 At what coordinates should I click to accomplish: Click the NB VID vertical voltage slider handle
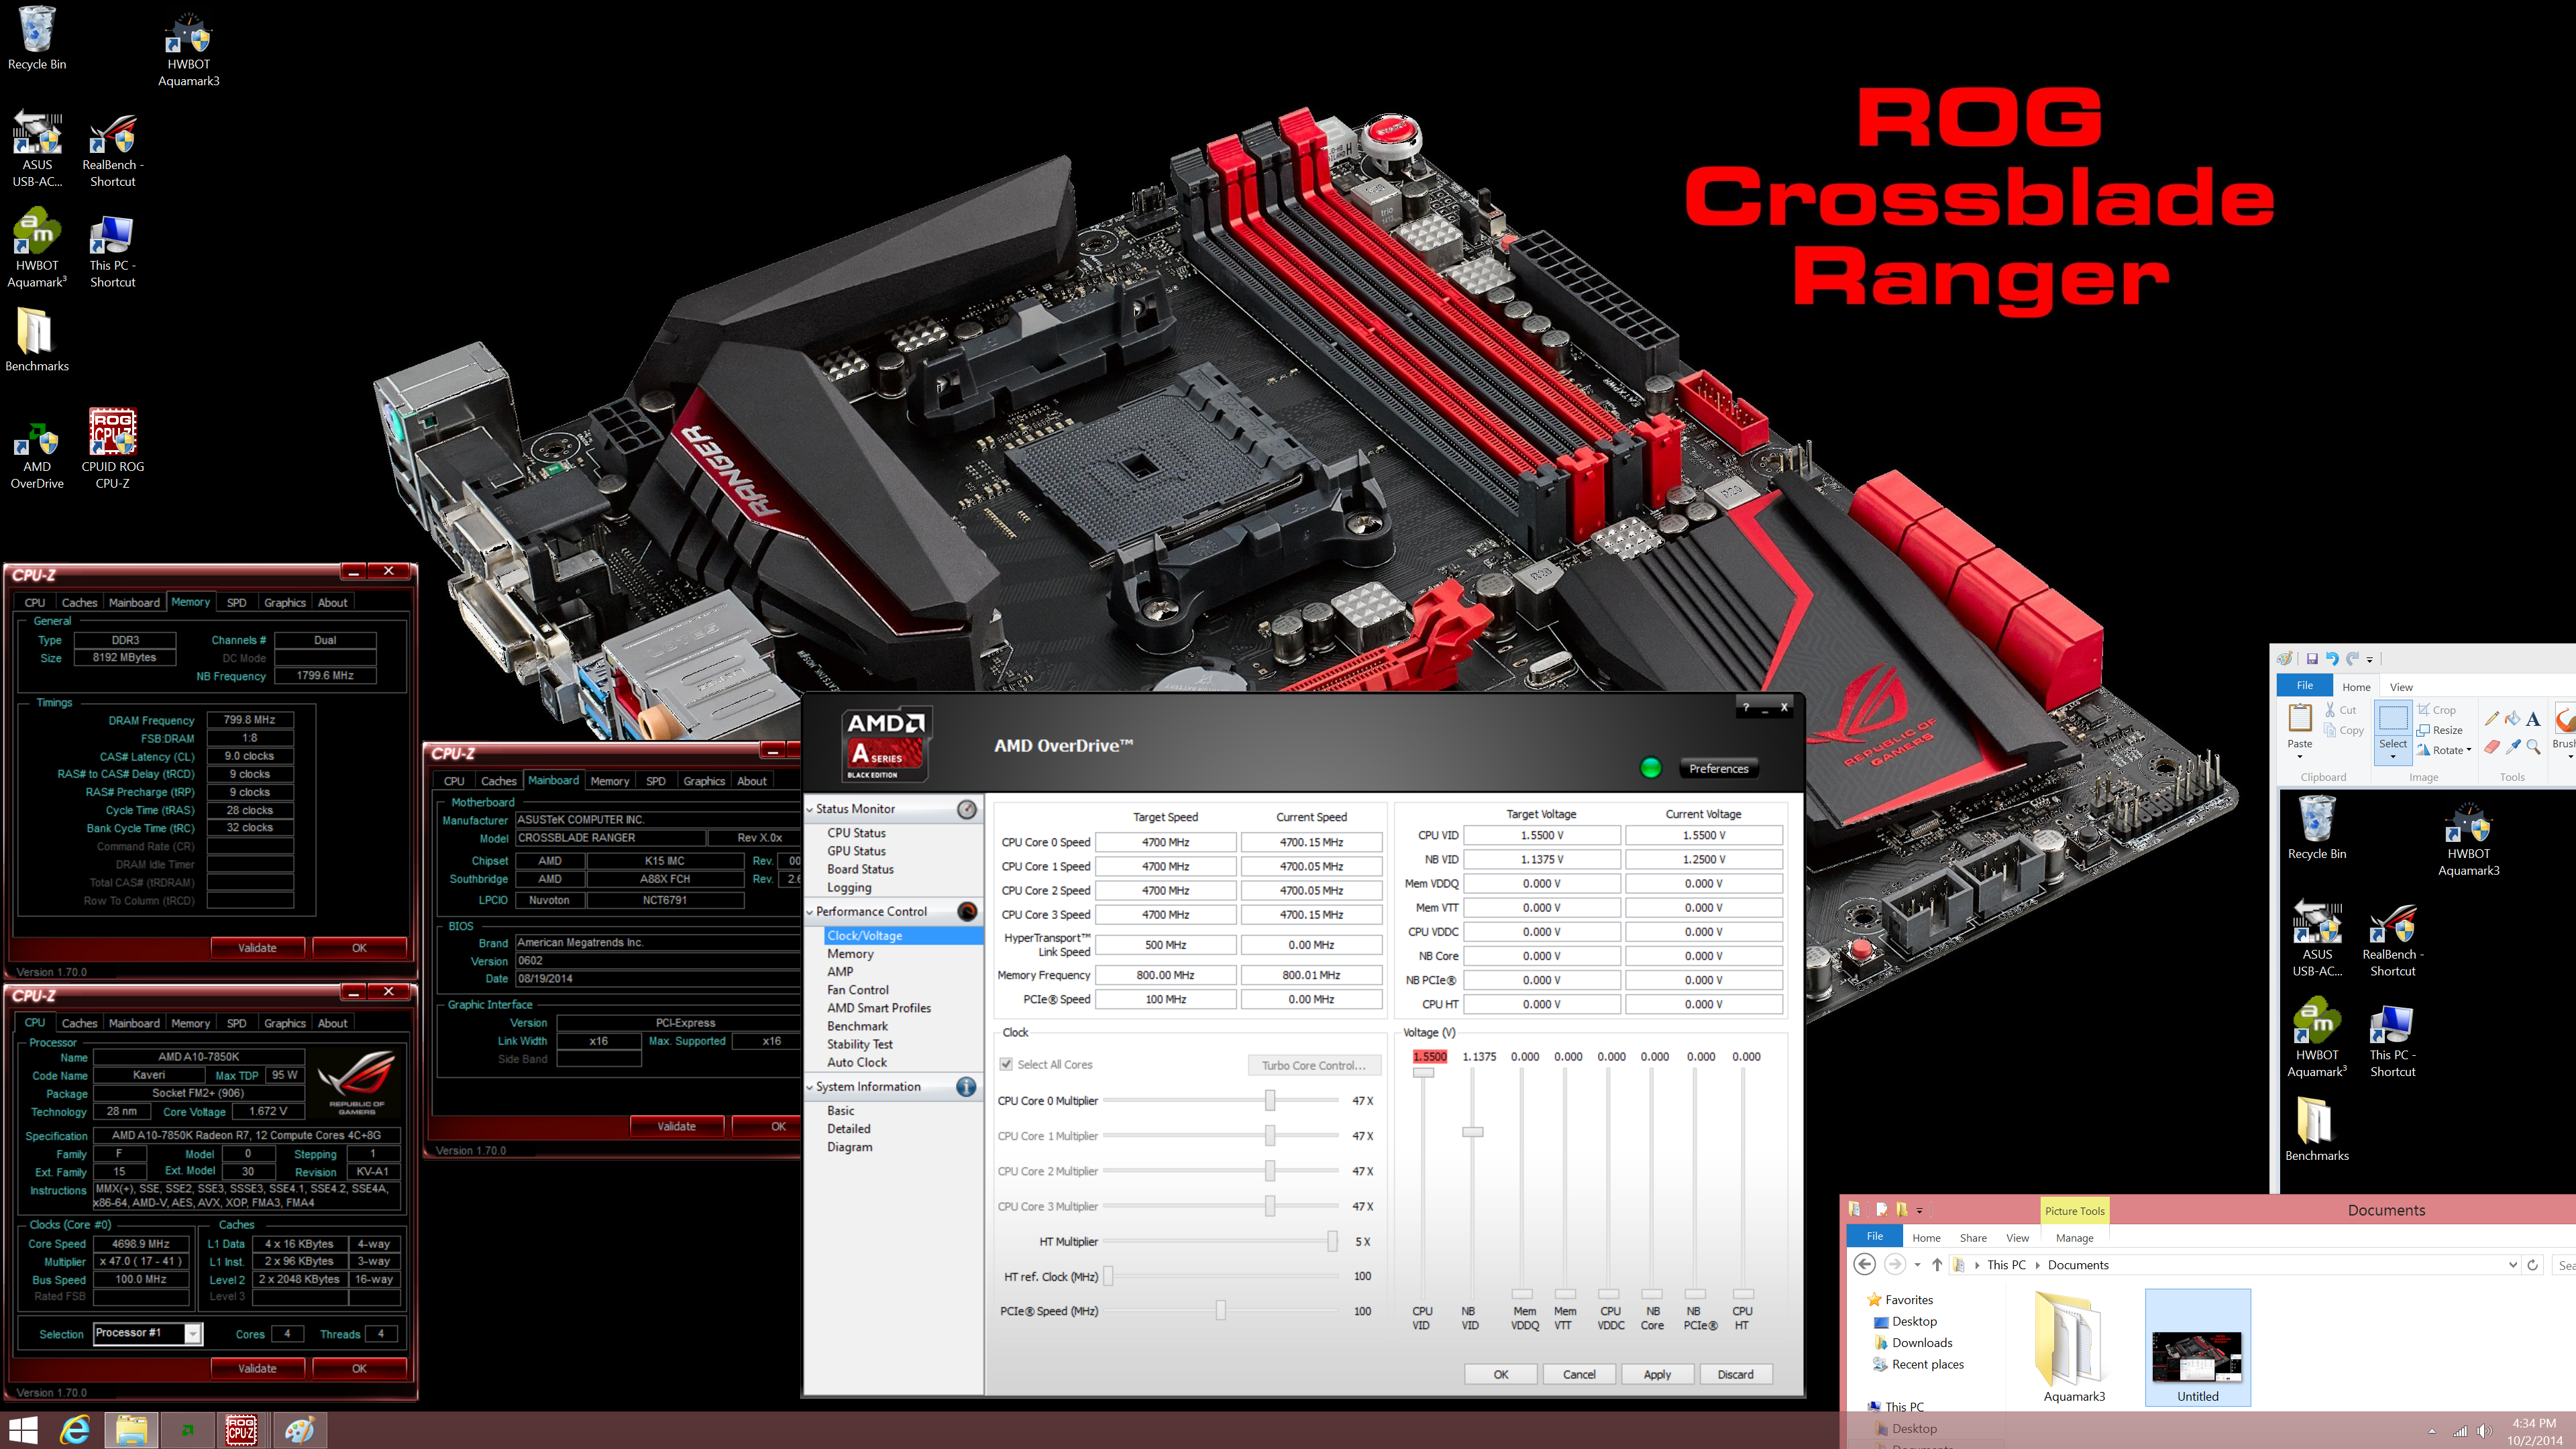click(1472, 1132)
